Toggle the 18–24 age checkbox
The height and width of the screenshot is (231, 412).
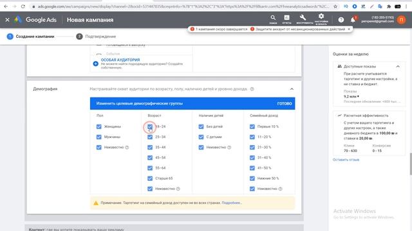click(150, 127)
